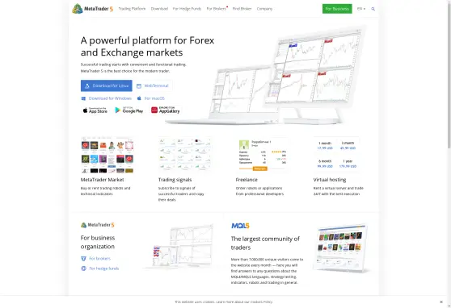This screenshot has height=308, width=451.
Task: Click the MetaTrader 5 logo above For business
Action: click(x=98, y=225)
